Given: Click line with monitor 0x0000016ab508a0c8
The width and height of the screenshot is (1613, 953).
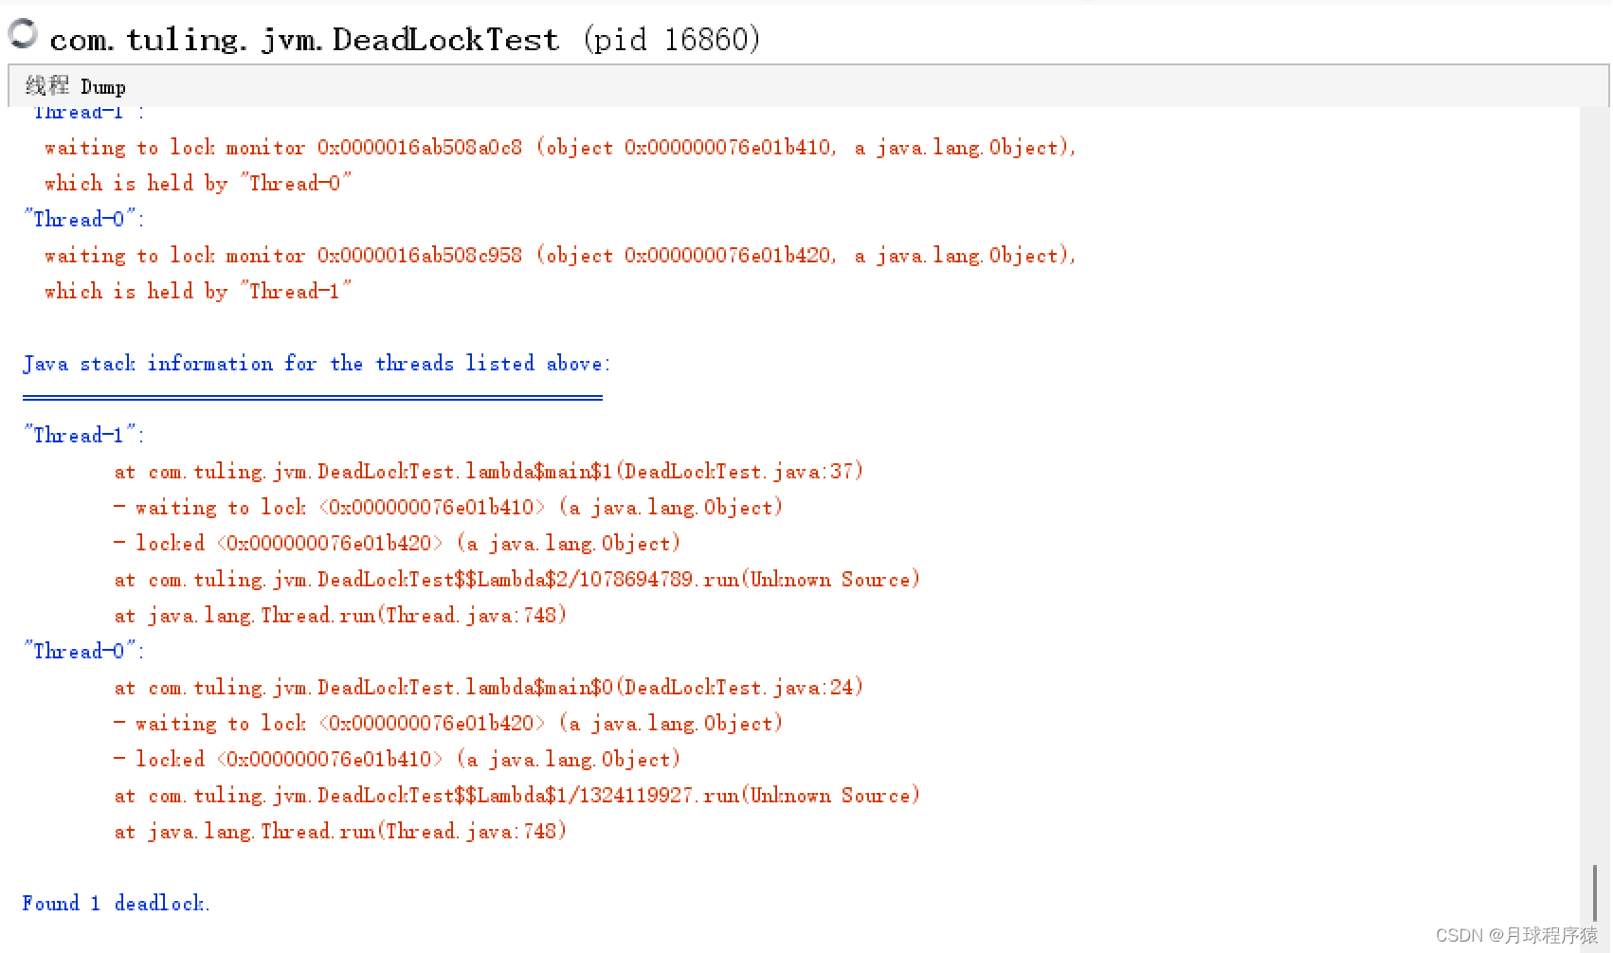Looking at the screenshot, I should click(560, 148).
